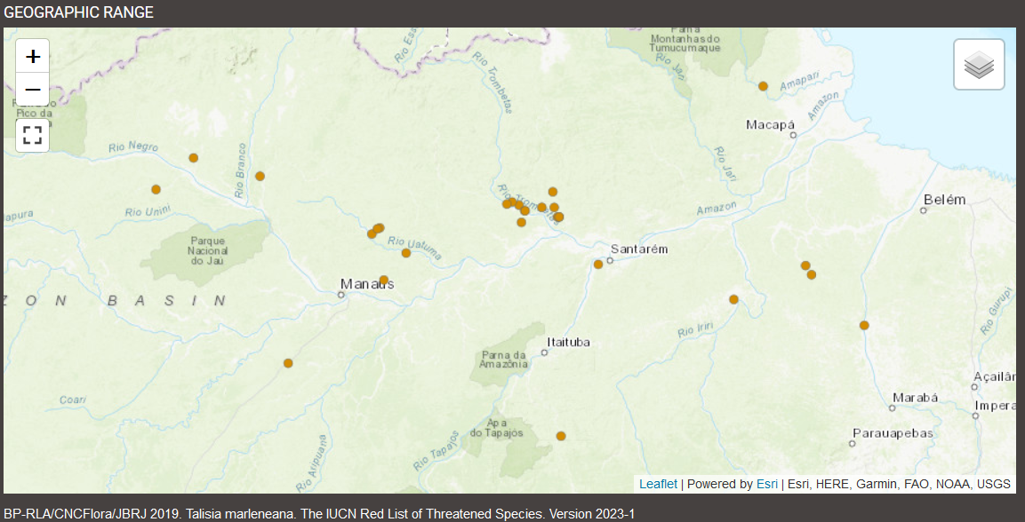Select the marker beside Rio Branco
1025x522 pixels.
pos(260,176)
